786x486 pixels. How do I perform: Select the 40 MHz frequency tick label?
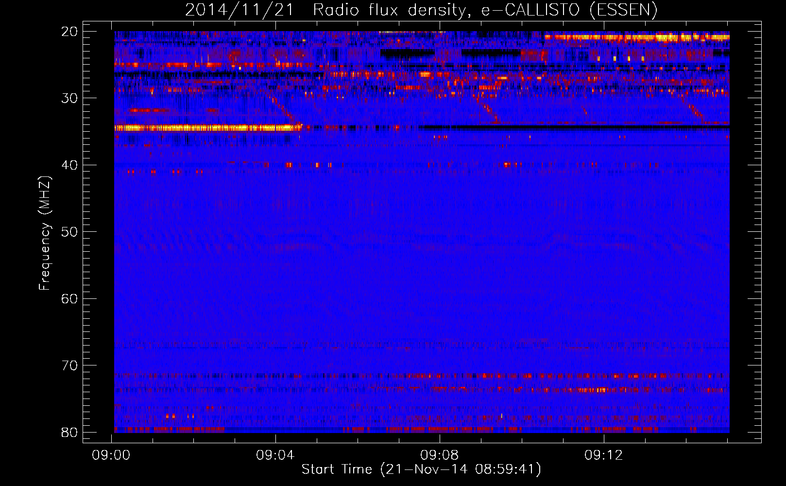tap(69, 165)
